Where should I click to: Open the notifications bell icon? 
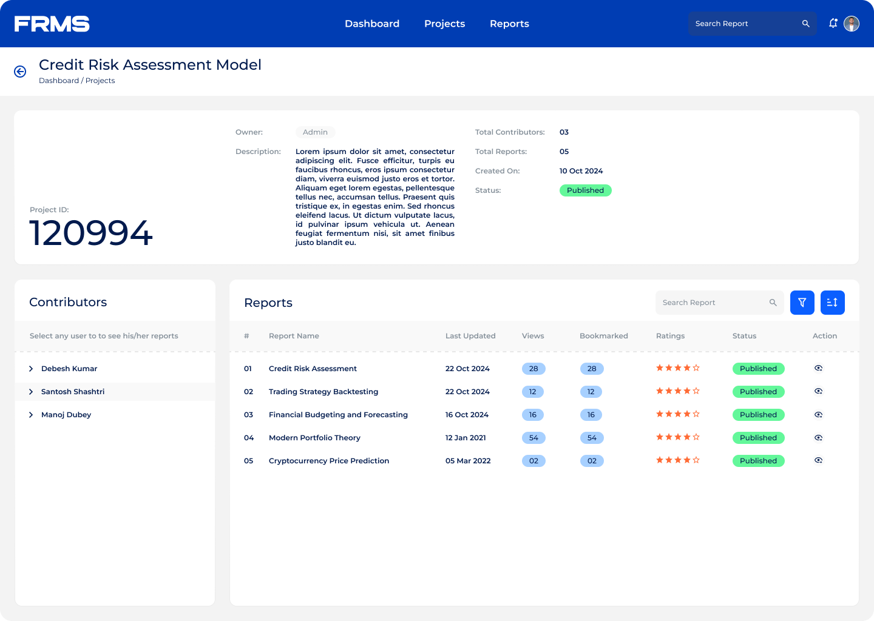tap(833, 24)
